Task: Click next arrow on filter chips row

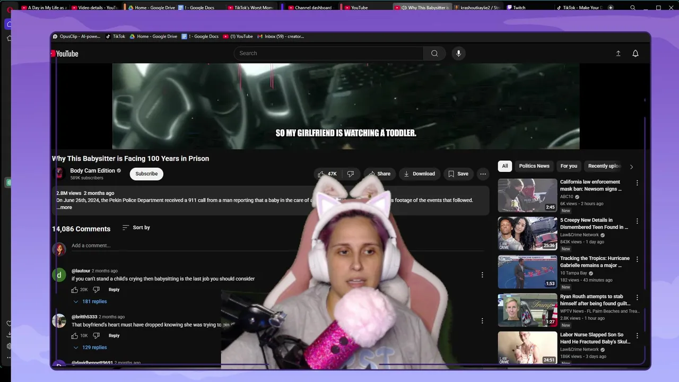Action: coord(631,167)
